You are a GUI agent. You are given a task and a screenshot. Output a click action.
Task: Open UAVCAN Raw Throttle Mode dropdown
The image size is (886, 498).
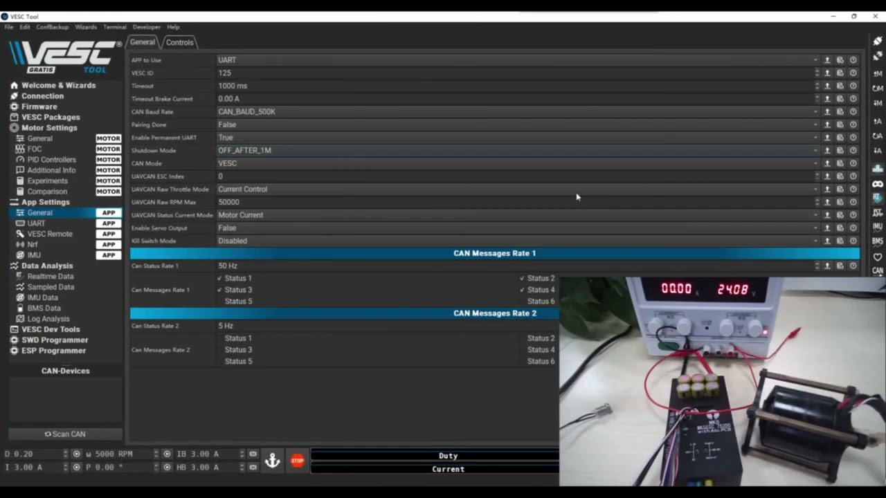pyautogui.click(x=518, y=189)
